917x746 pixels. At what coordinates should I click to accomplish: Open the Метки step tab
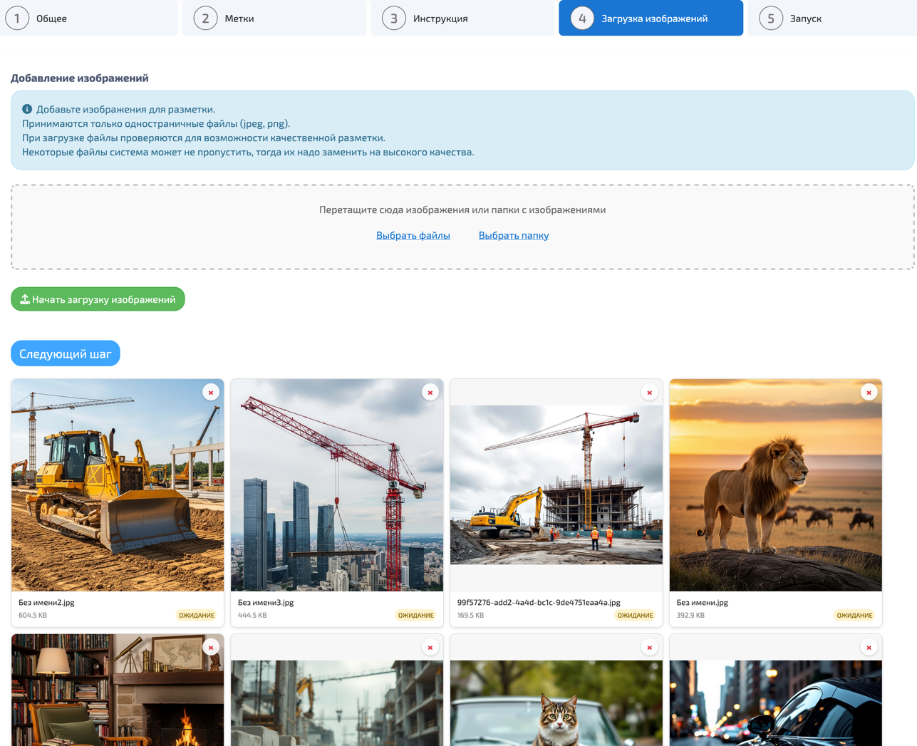(x=274, y=19)
